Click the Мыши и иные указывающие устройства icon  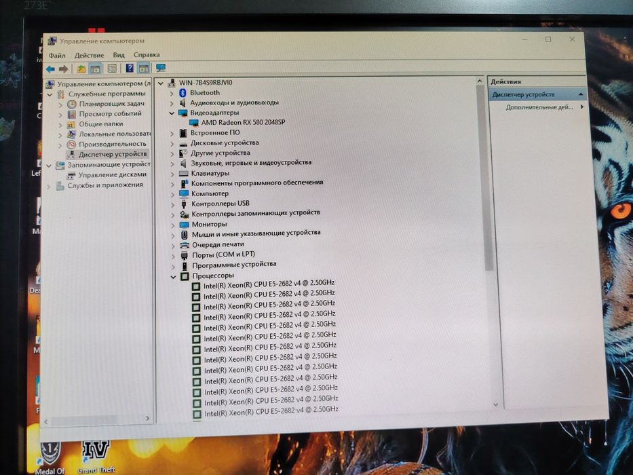(x=185, y=234)
